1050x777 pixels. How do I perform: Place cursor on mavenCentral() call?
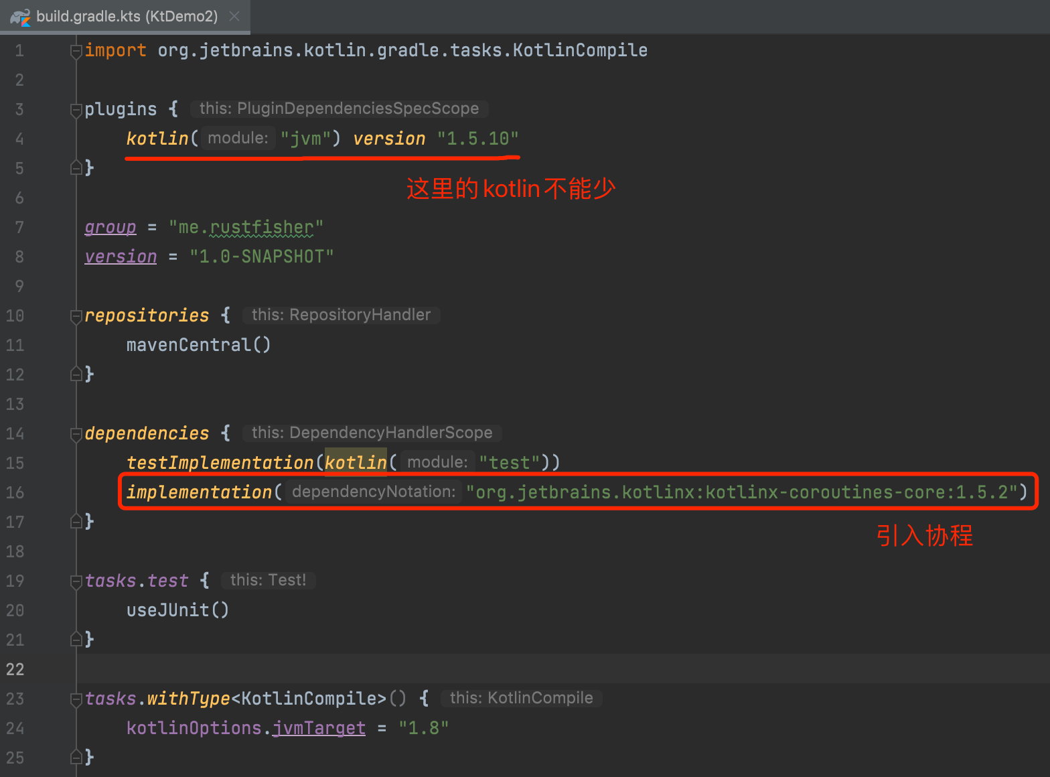(198, 346)
